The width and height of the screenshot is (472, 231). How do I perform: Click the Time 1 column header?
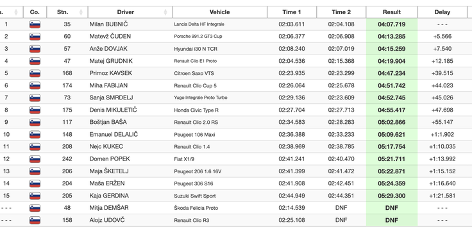(292, 12)
